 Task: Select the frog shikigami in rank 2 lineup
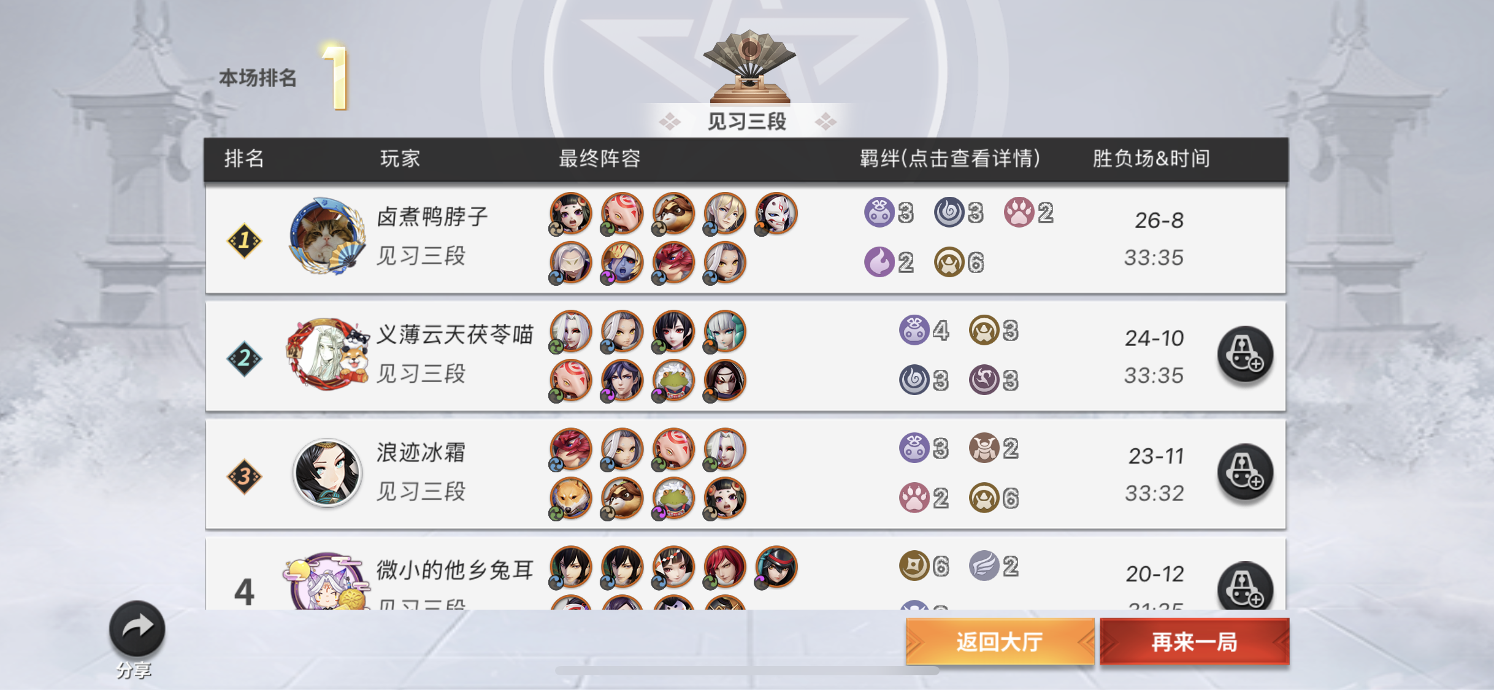pyautogui.click(x=673, y=380)
